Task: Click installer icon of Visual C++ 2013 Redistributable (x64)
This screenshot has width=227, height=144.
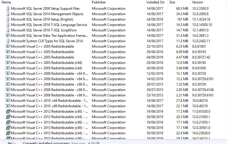Action: pos(8,117)
